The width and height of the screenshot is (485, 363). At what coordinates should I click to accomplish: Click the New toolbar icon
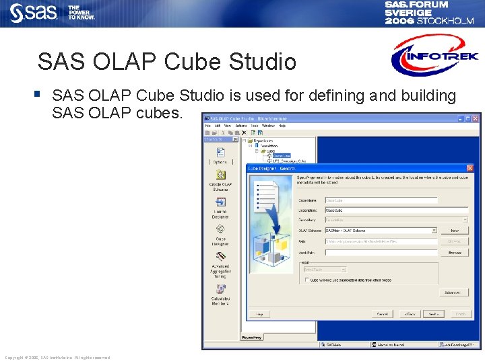(x=207, y=132)
